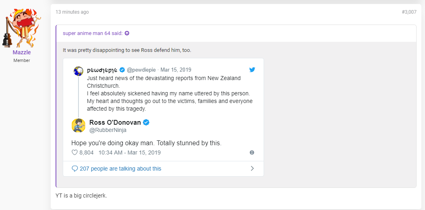Open the @RubberNinja handle
425x210 pixels.
(x=108, y=130)
